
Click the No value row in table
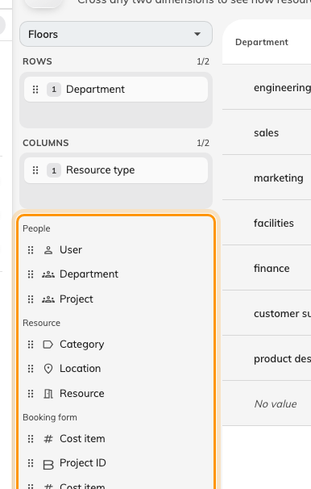pyautogui.click(x=267, y=403)
